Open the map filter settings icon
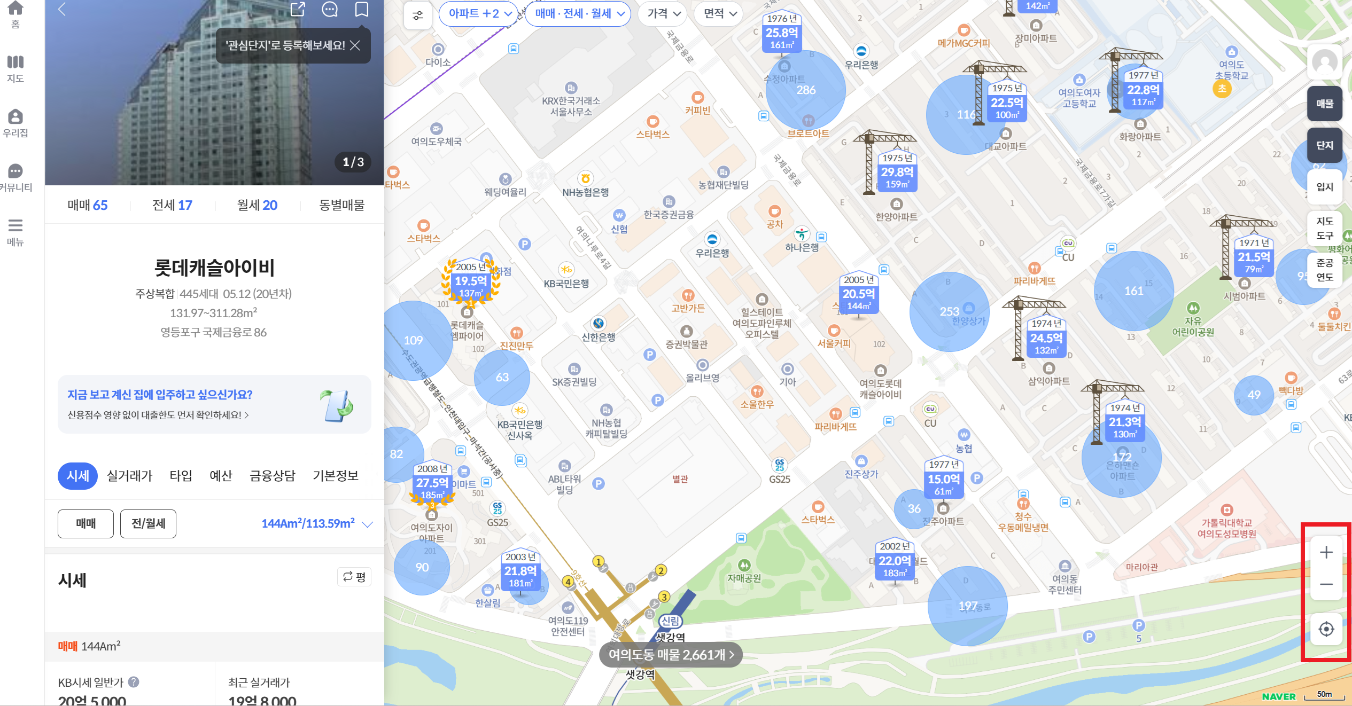 pyautogui.click(x=418, y=15)
